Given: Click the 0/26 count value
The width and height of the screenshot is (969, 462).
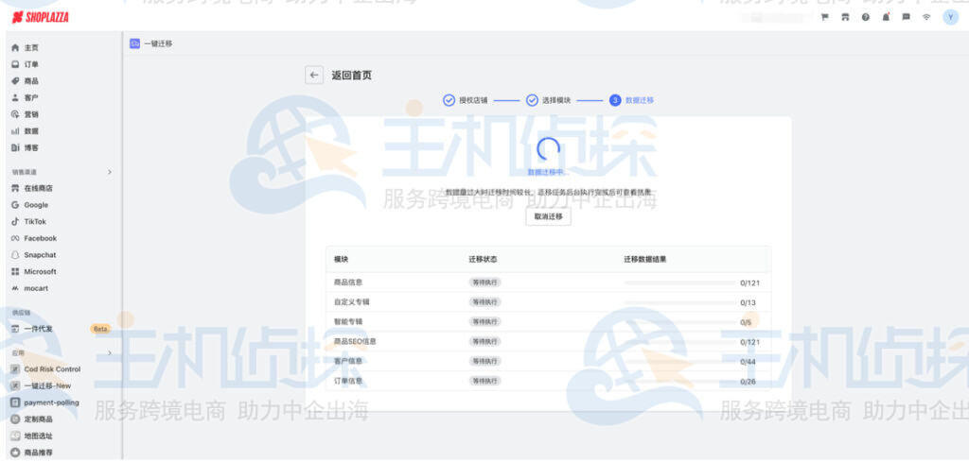Looking at the screenshot, I should tap(748, 382).
